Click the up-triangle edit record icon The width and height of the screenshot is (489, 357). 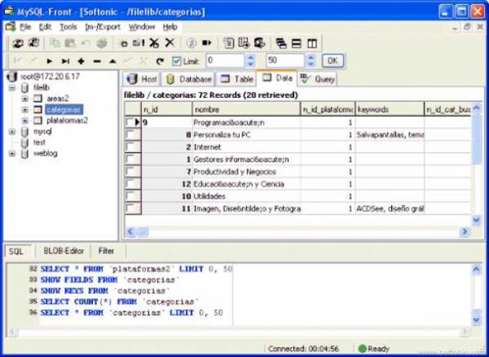point(113,61)
